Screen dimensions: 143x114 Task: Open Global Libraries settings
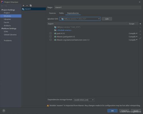point(10,35)
